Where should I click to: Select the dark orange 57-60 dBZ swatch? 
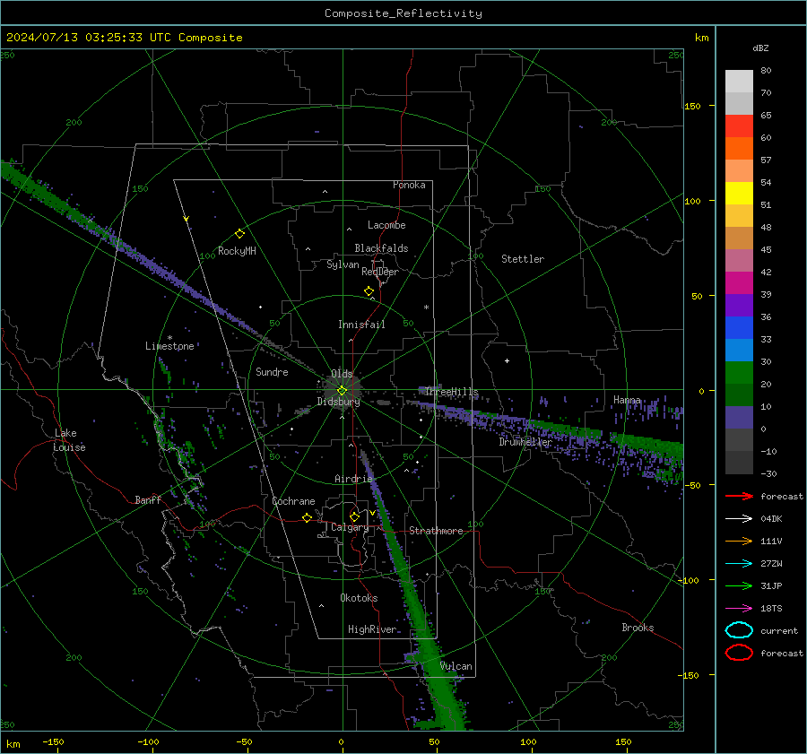(x=739, y=149)
